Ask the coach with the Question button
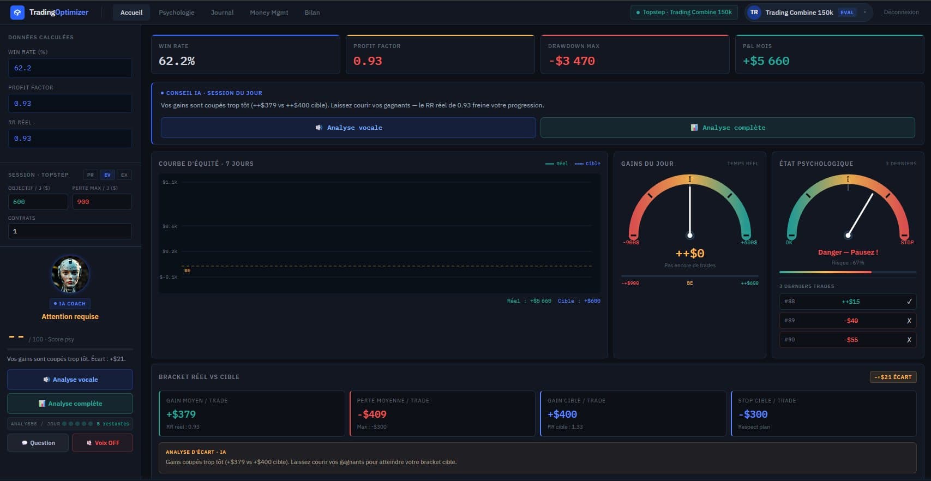The height and width of the screenshot is (481, 931). pyautogui.click(x=38, y=443)
